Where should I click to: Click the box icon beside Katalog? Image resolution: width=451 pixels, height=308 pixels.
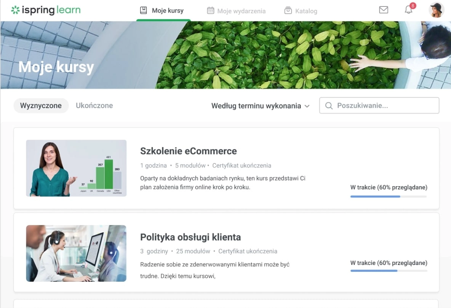[x=288, y=11]
